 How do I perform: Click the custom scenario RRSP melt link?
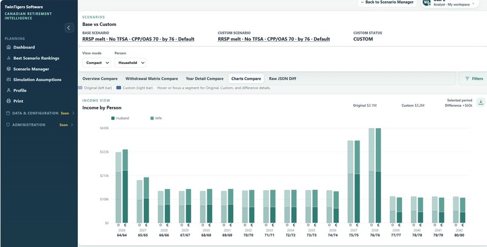(274, 39)
